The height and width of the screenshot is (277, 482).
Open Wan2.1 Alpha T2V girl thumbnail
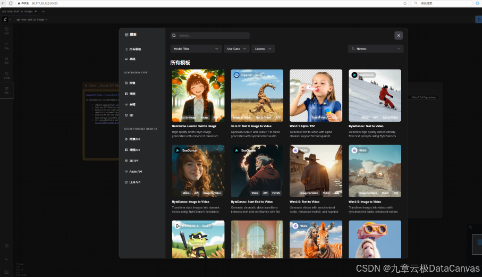316,95
